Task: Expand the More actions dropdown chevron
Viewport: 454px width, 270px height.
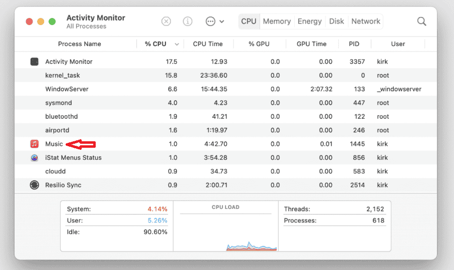Action: [x=222, y=22]
